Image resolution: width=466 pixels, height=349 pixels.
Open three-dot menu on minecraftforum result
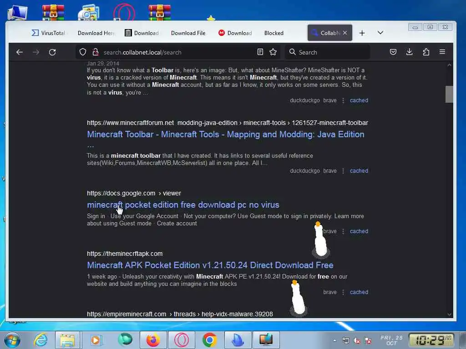343,171
